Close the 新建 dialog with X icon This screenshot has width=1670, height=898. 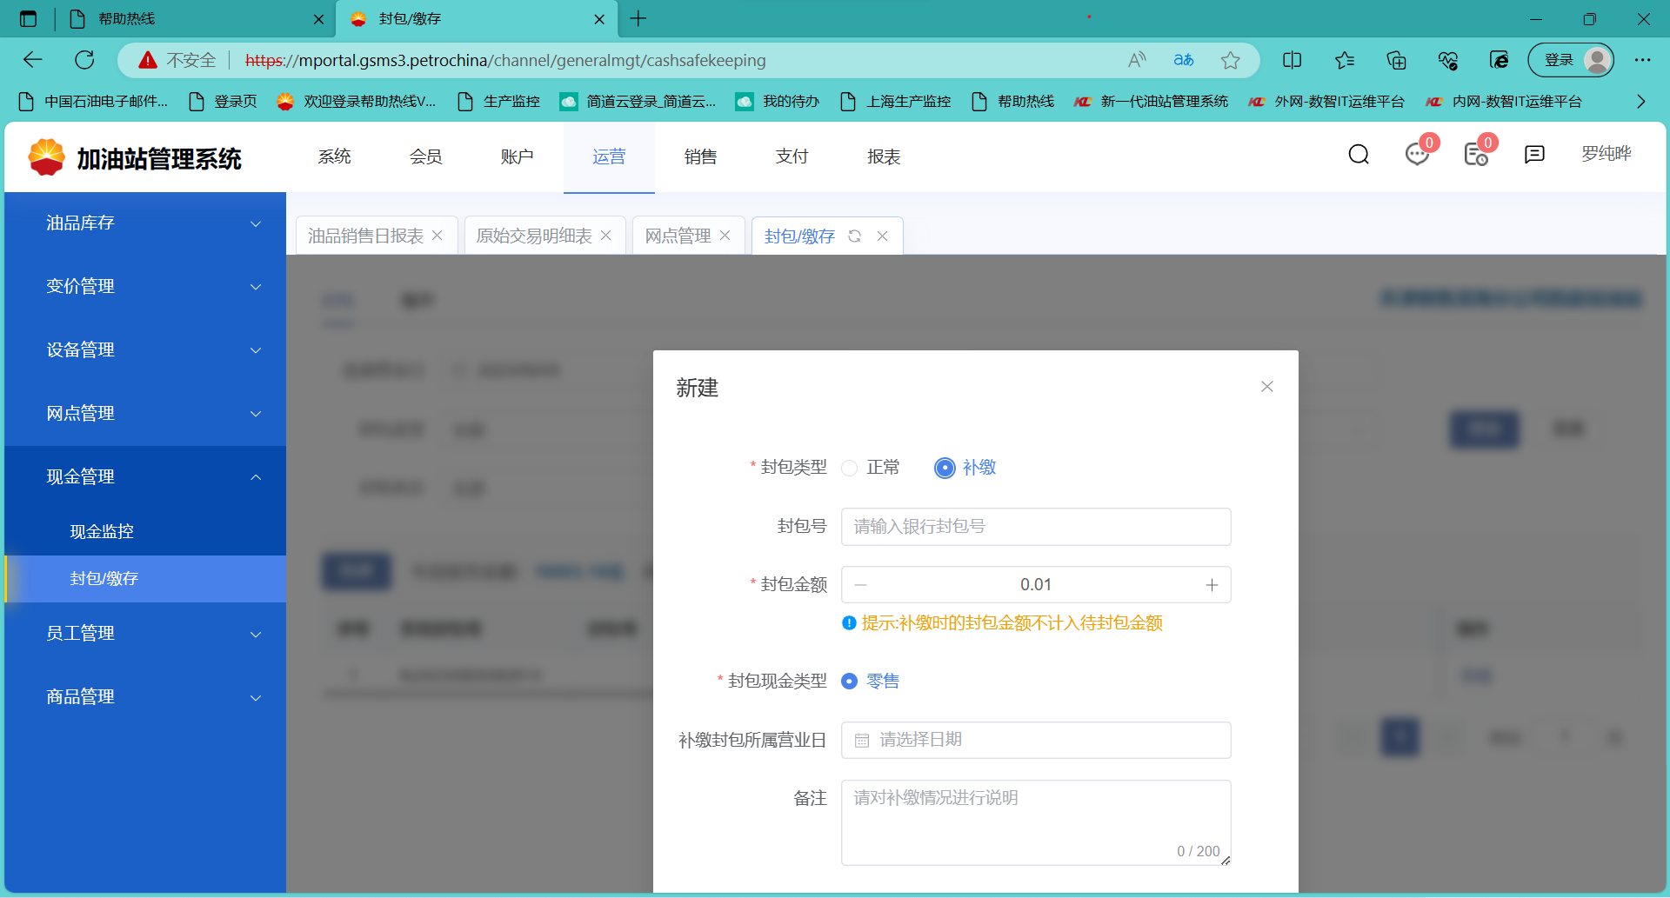click(1267, 387)
